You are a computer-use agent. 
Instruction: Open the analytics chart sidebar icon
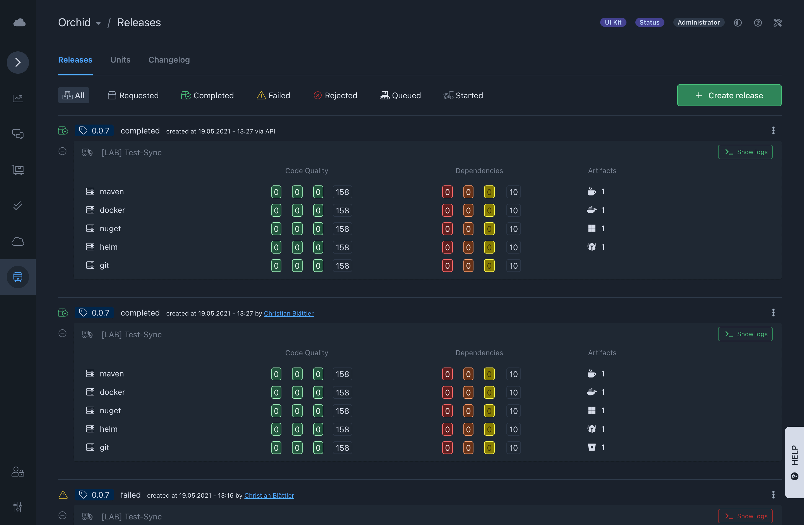(18, 98)
